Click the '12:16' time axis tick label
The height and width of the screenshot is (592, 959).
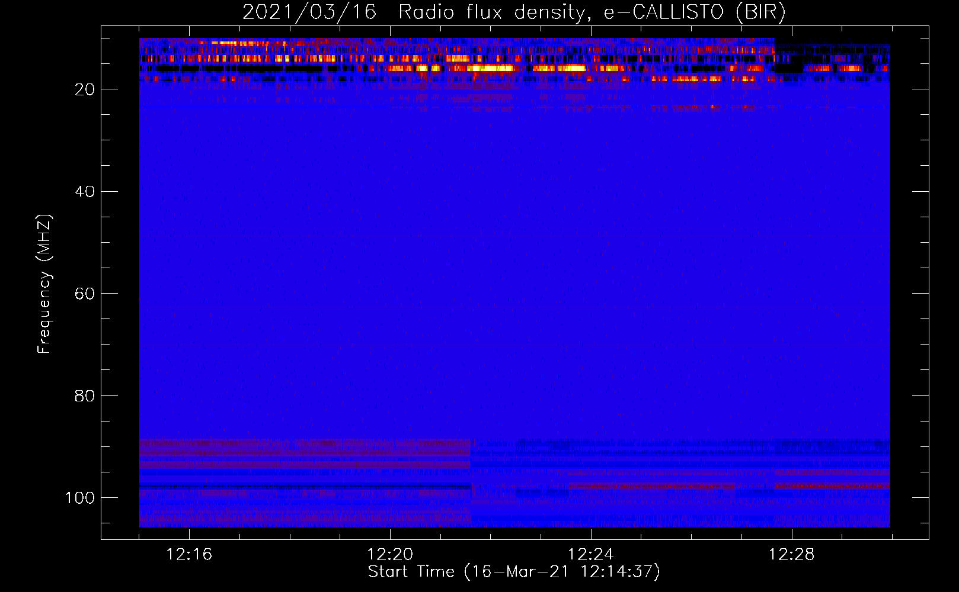click(x=189, y=555)
